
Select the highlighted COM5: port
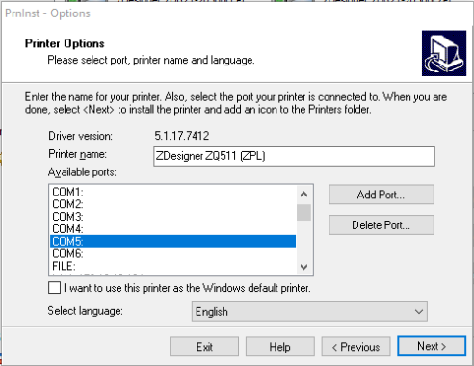pos(172,241)
